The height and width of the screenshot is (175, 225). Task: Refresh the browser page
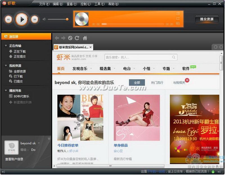click(77, 38)
